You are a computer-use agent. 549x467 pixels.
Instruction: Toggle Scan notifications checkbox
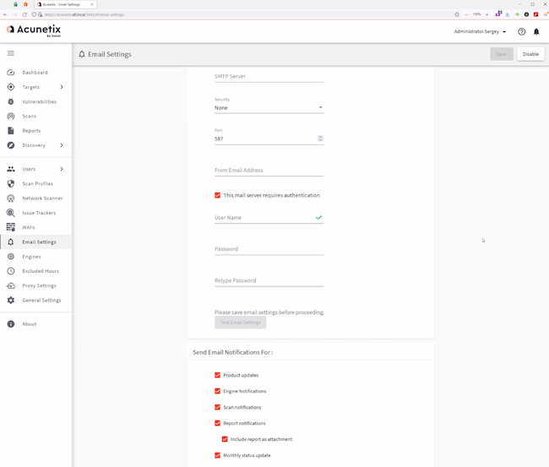click(217, 407)
